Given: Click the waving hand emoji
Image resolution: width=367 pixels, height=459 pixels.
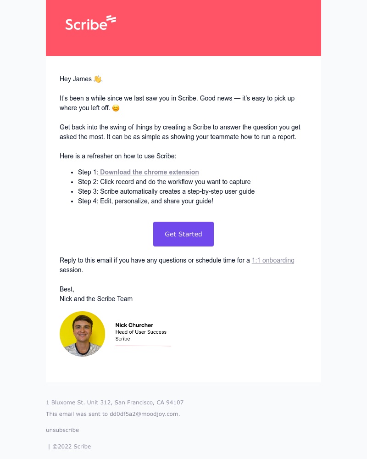Looking at the screenshot, I should point(97,79).
